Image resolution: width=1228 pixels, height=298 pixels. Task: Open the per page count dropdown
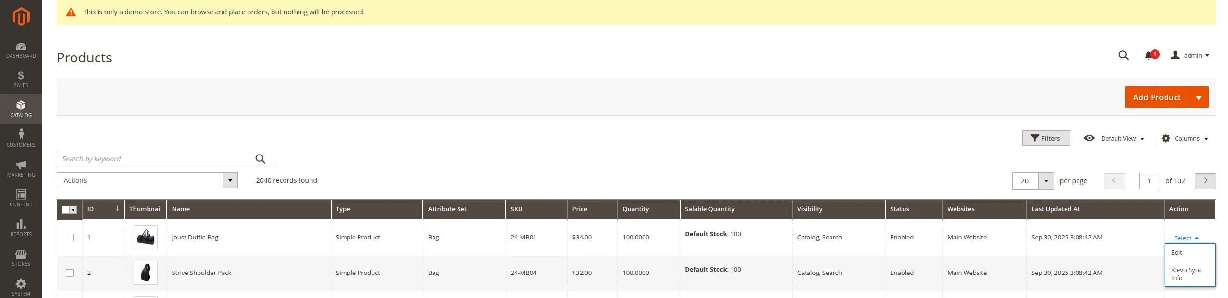tap(1032, 181)
